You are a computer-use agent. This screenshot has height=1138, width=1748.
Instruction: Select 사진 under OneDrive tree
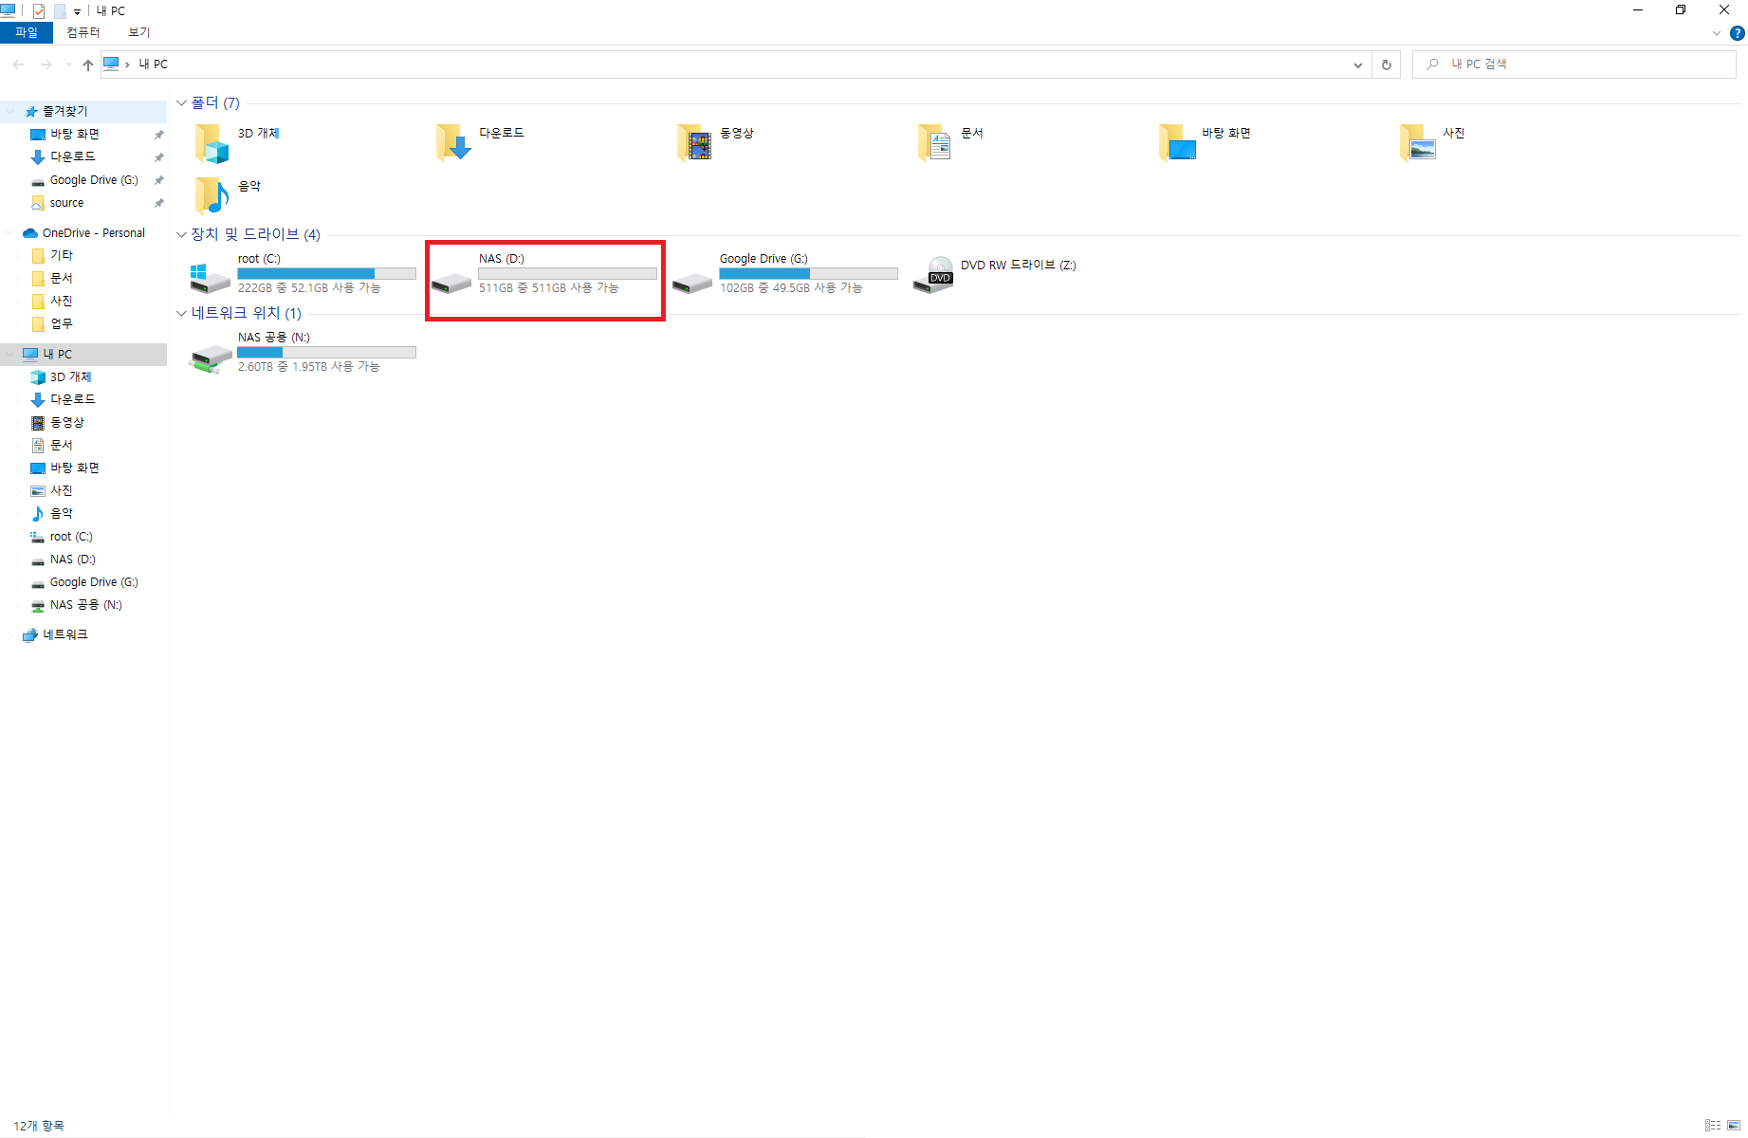pyautogui.click(x=62, y=301)
